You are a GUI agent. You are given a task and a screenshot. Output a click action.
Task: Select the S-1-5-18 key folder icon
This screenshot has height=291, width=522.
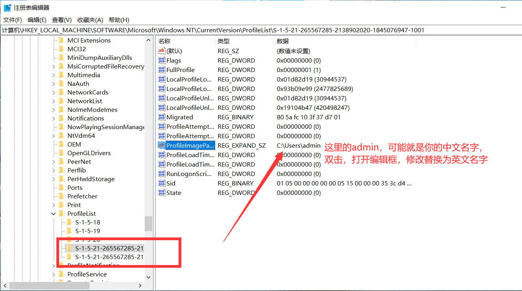[x=70, y=222]
